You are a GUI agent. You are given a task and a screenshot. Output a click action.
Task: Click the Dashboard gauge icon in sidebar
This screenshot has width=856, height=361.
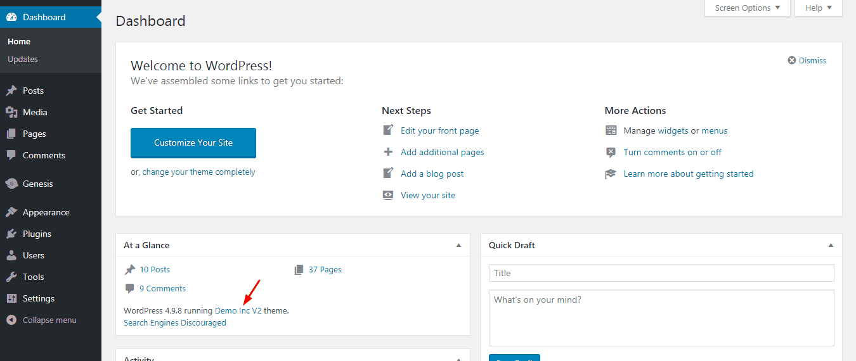click(11, 17)
